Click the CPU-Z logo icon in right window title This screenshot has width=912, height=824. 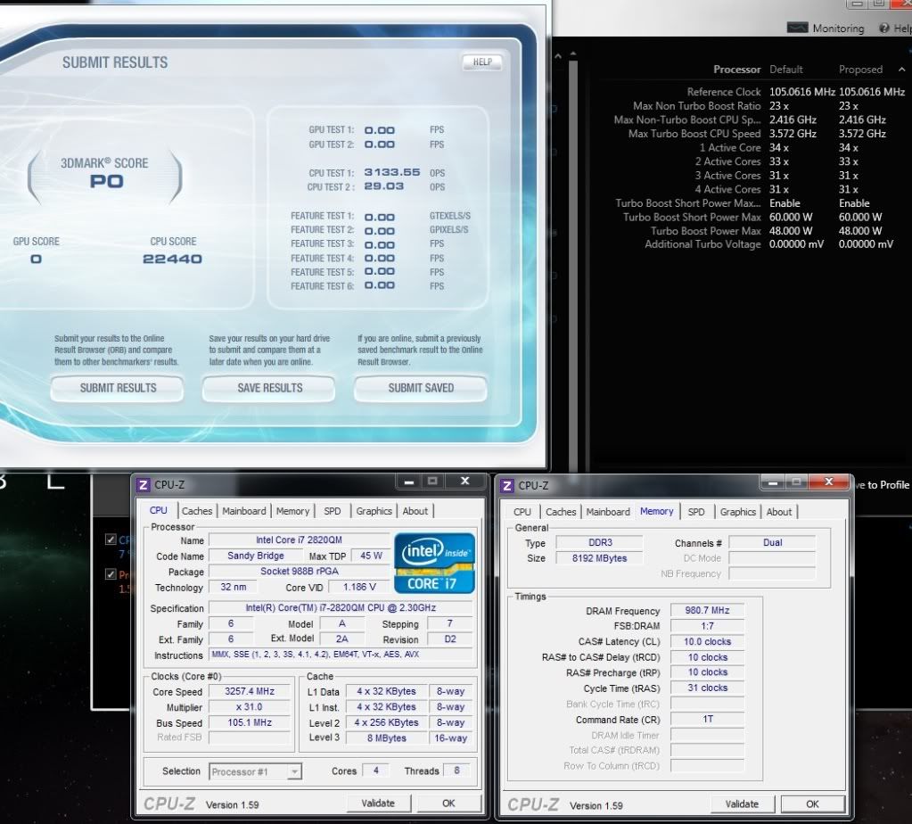[507, 485]
